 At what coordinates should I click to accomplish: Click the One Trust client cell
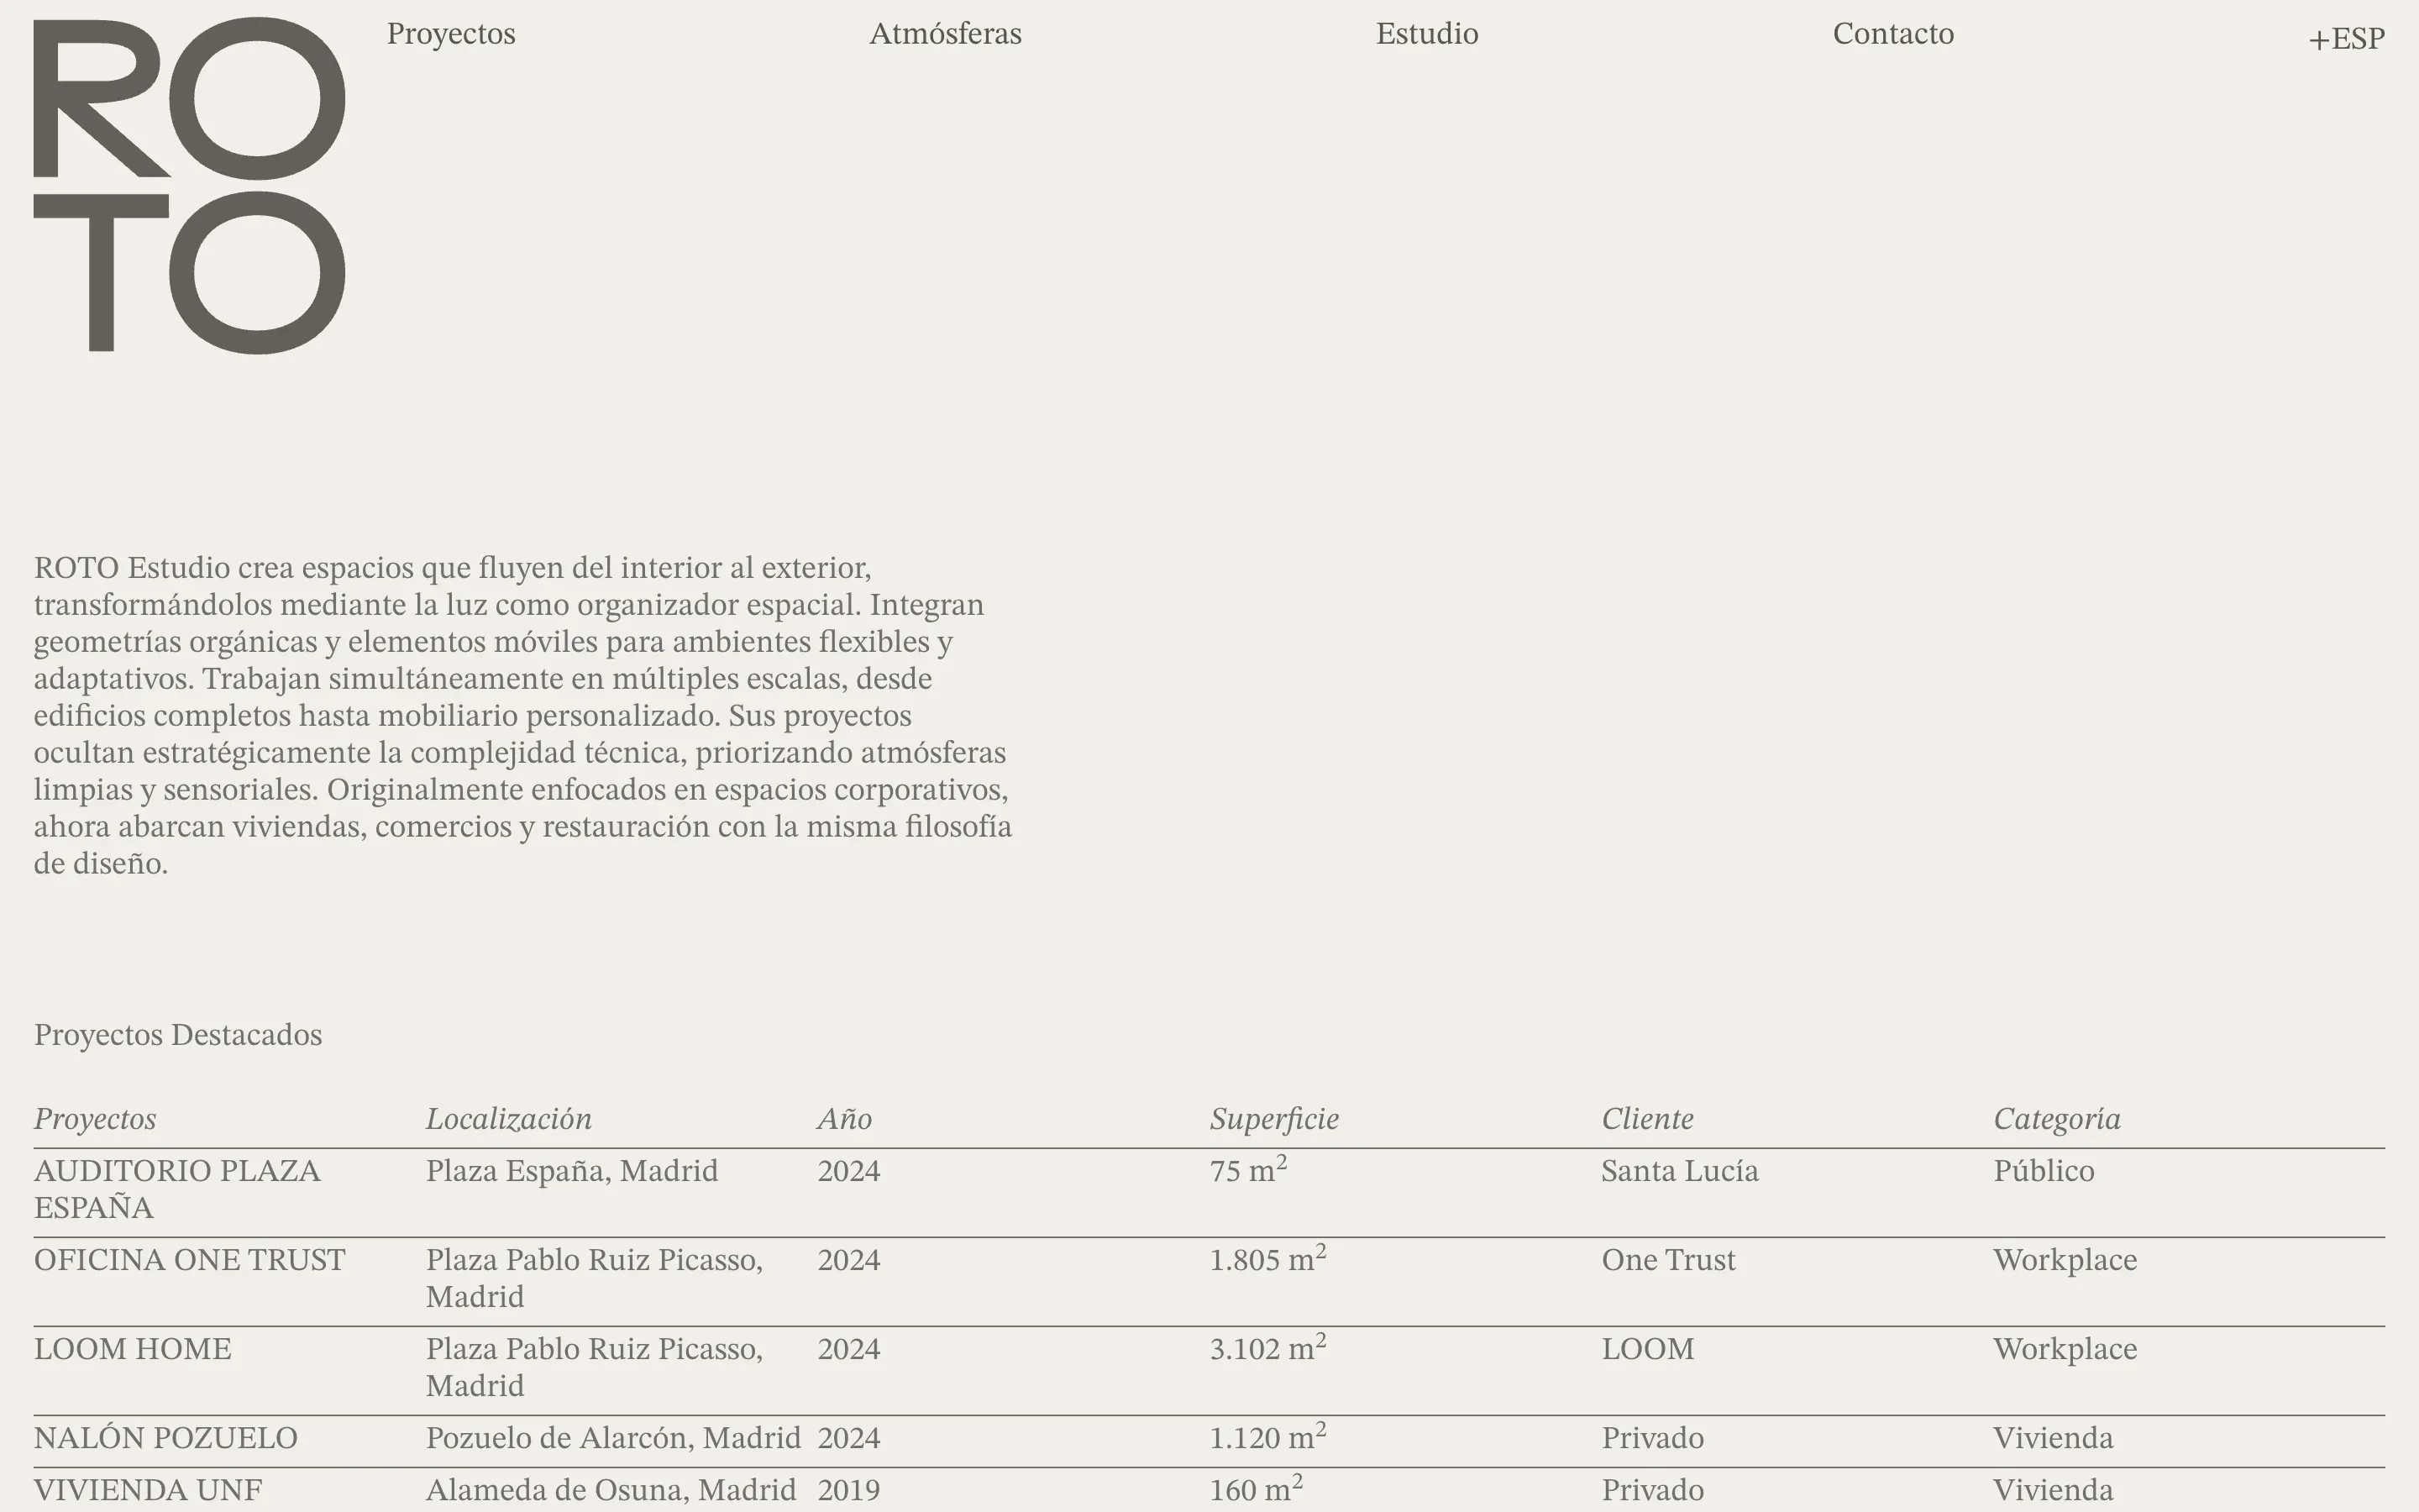point(1668,1260)
